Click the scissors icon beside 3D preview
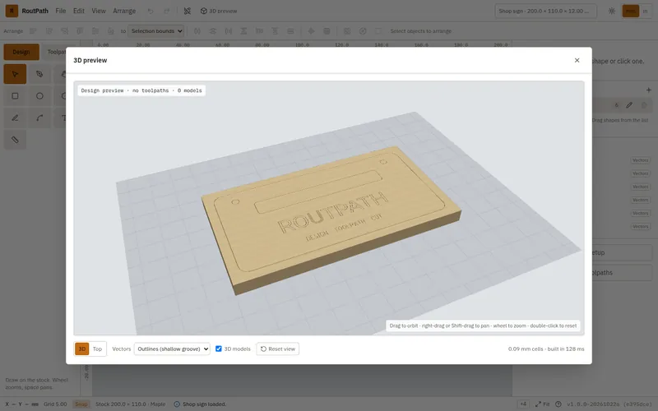Viewport: 658px width, 411px height. click(x=188, y=11)
